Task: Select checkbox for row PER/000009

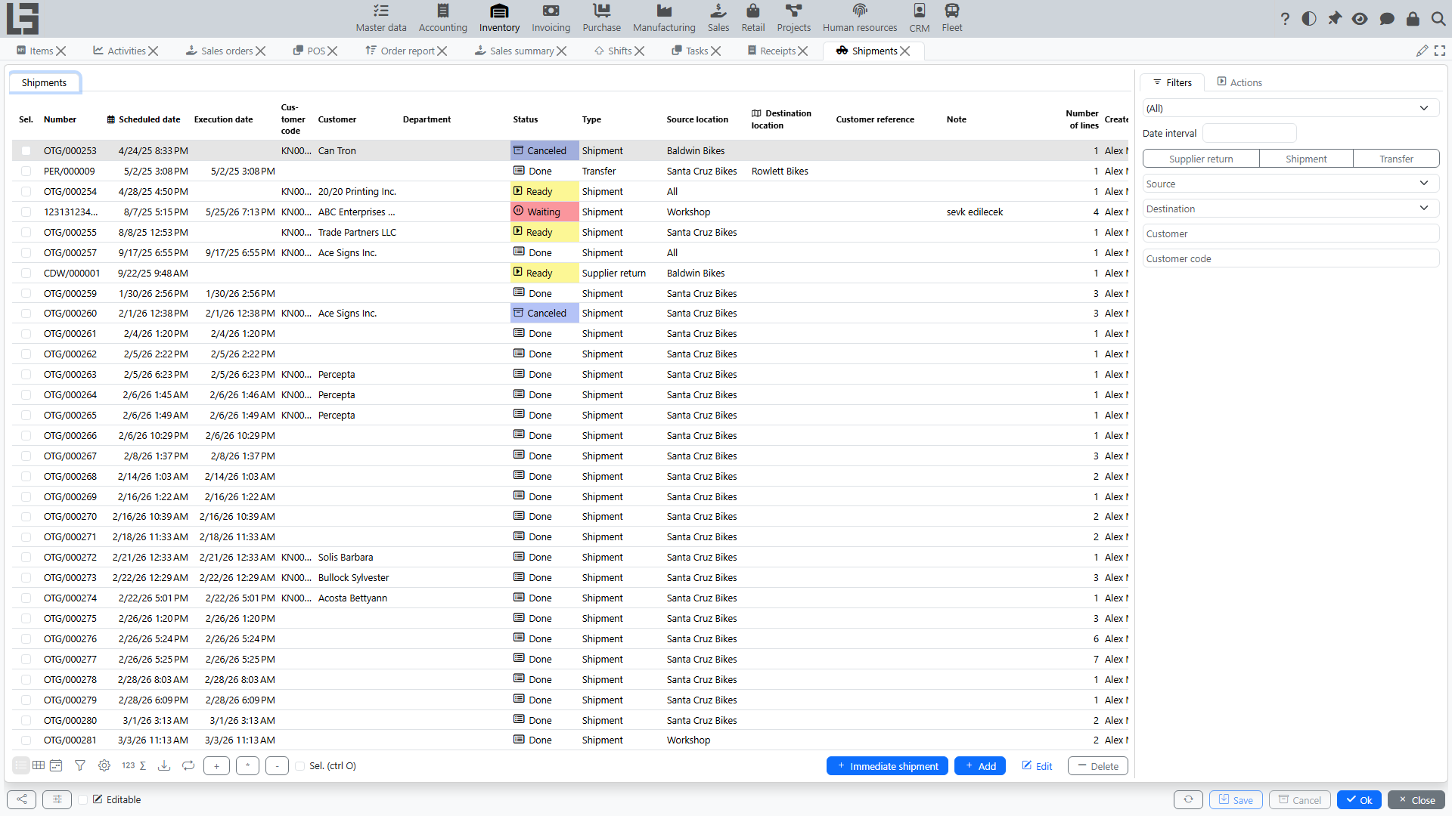Action: 26,172
